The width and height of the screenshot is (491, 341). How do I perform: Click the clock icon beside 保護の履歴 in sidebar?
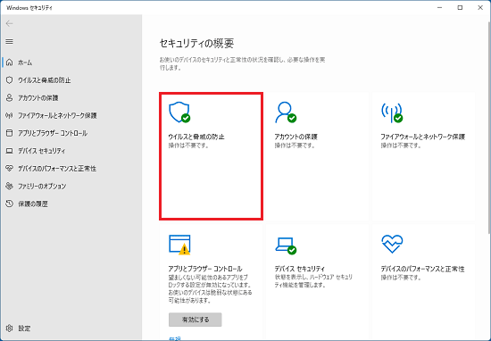tap(10, 204)
